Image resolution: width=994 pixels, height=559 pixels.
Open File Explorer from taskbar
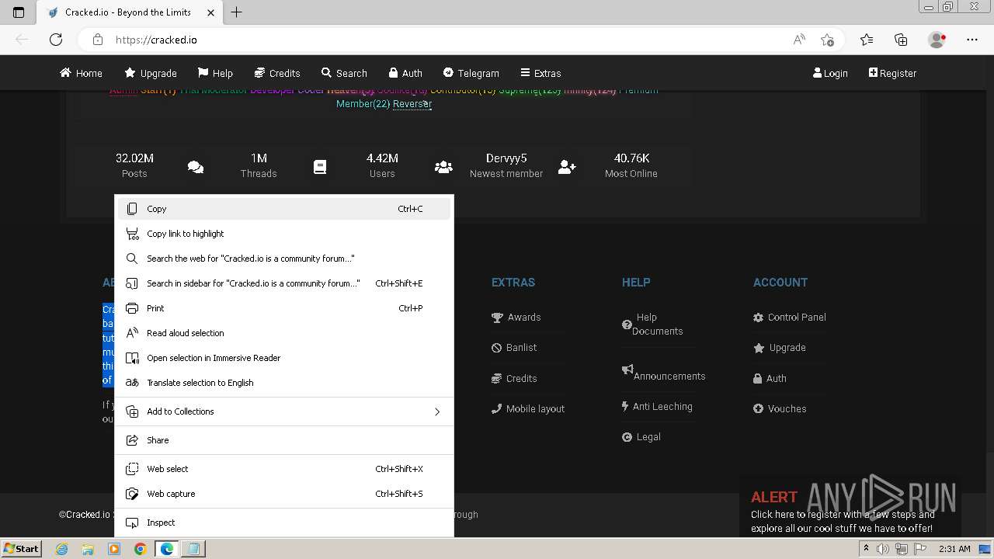coord(88,549)
